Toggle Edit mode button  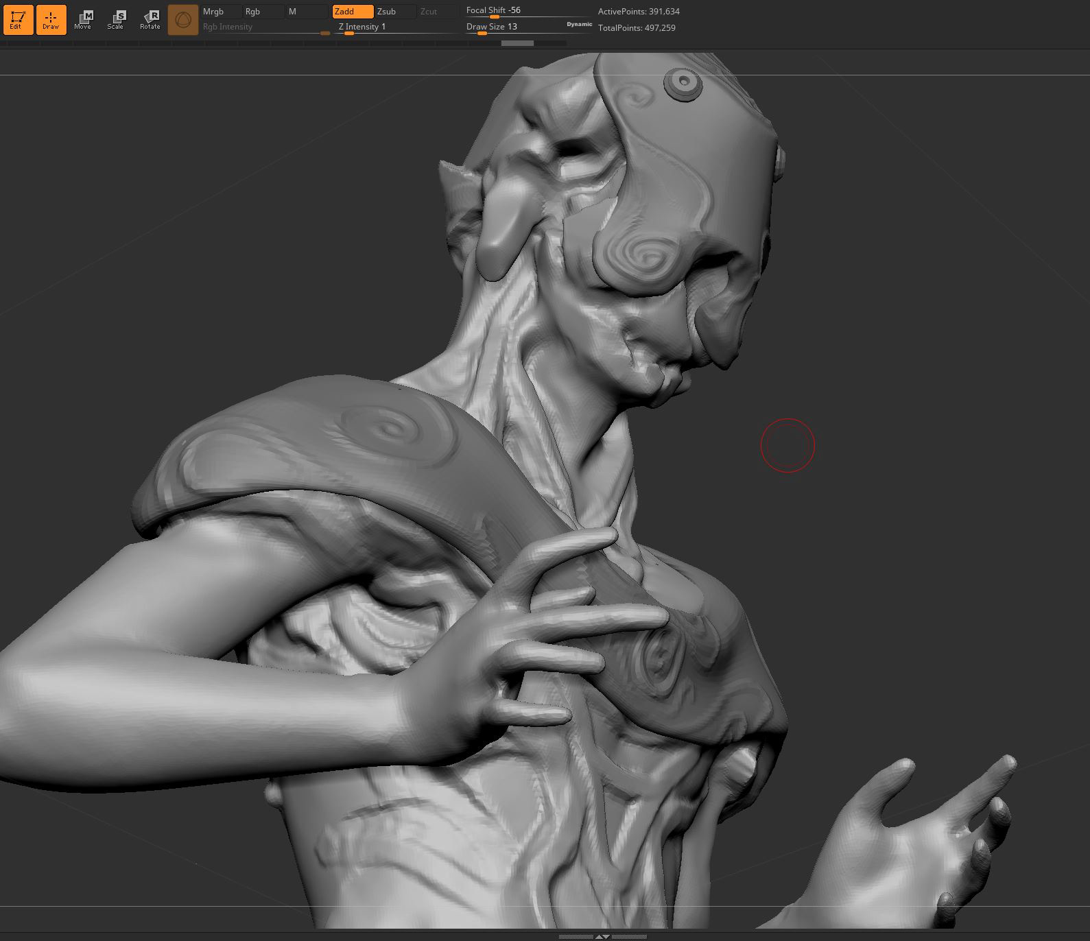point(18,19)
